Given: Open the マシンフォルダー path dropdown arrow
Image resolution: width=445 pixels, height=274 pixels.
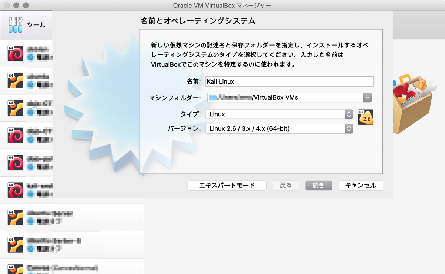Looking at the screenshot, I should click(x=367, y=97).
